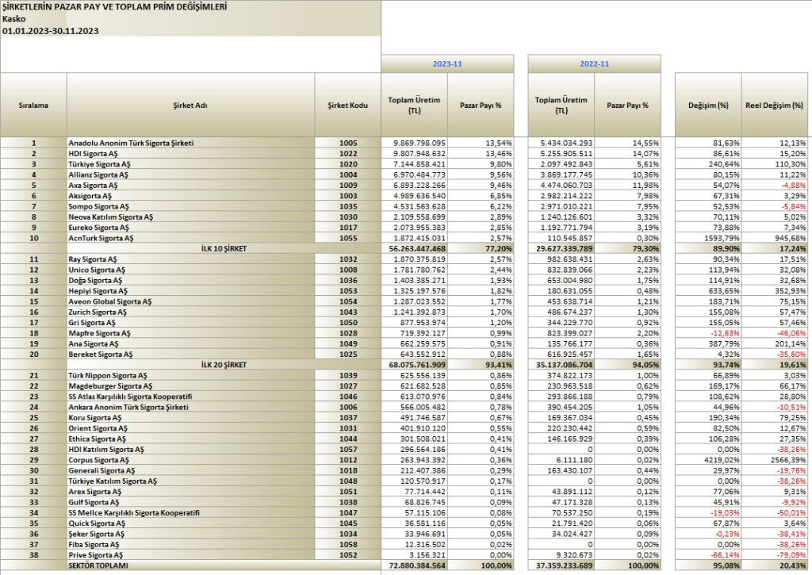
Task: Select the "Değişim (%)" column header
Action: [708, 105]
